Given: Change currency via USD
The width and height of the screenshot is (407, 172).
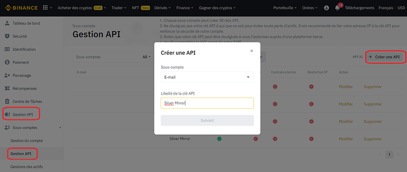Looking at the screenshot, I should [x=401, y=8].
